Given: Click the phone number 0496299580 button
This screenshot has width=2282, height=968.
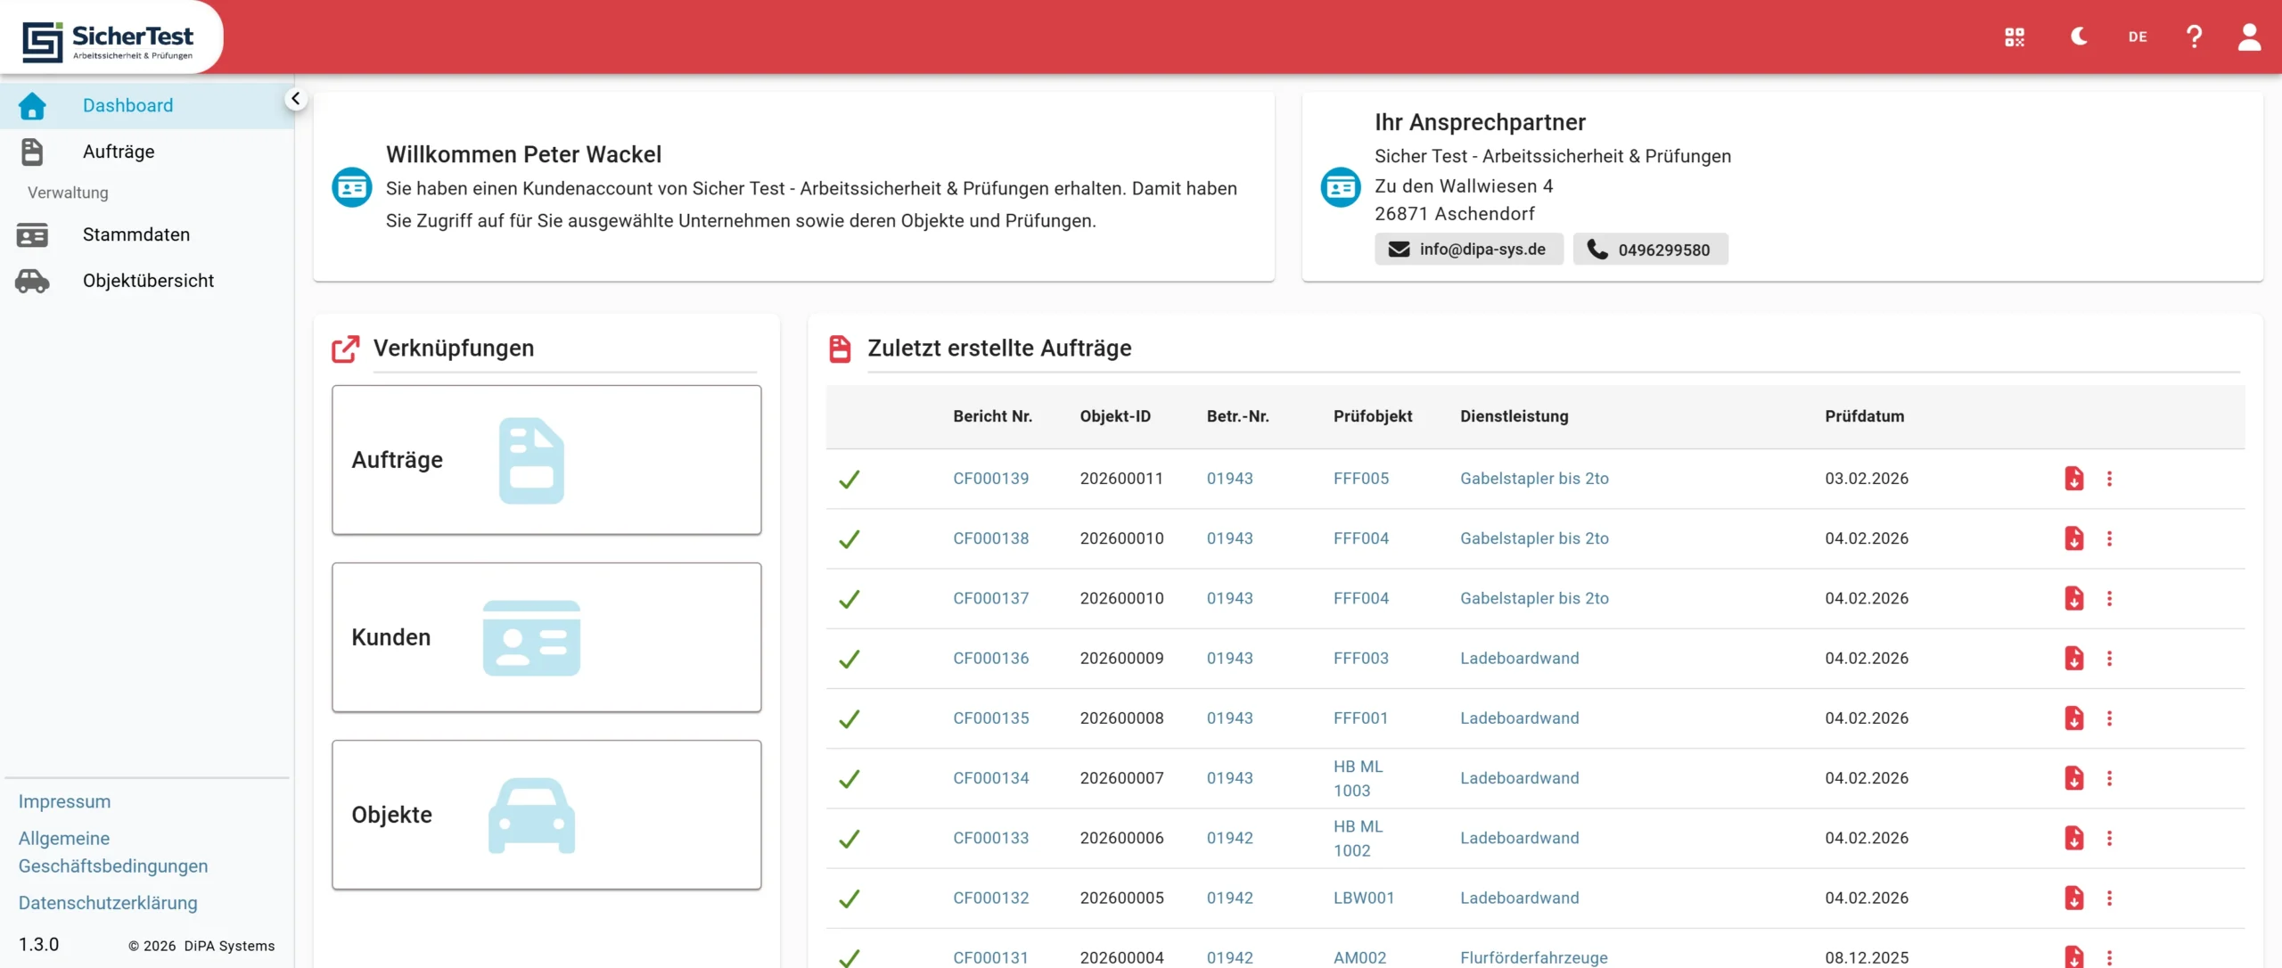Looking at the screenshot, I should pyautogui.click(x=1650, y=250).
